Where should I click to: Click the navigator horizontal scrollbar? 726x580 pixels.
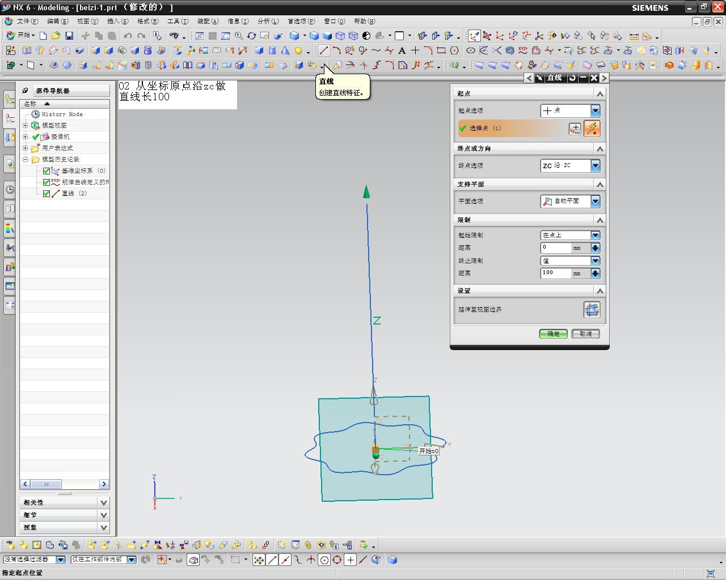[x=65, y=484]
